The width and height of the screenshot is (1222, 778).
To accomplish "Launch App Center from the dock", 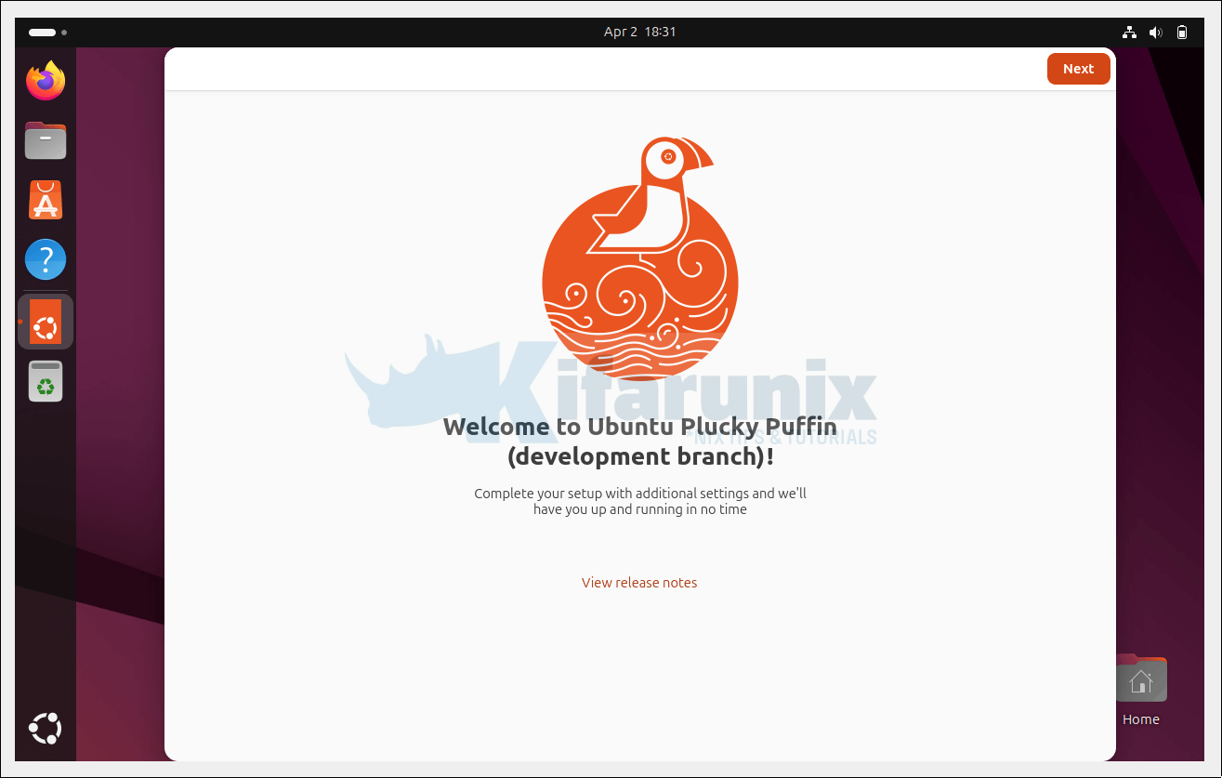I will pyautogui.click(x=46, y=201).
